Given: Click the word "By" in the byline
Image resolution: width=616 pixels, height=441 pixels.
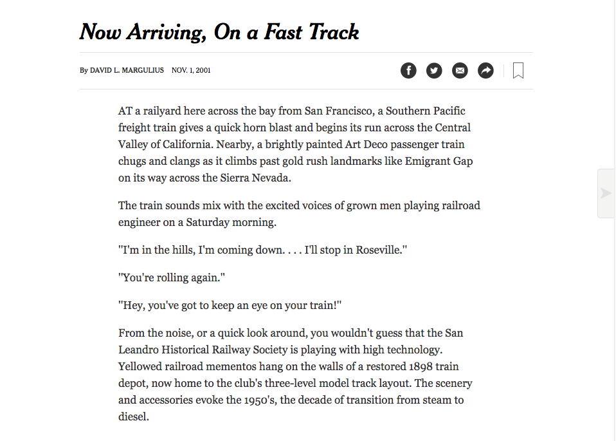Looking at the screenshot, I should [x=84, y=70].
